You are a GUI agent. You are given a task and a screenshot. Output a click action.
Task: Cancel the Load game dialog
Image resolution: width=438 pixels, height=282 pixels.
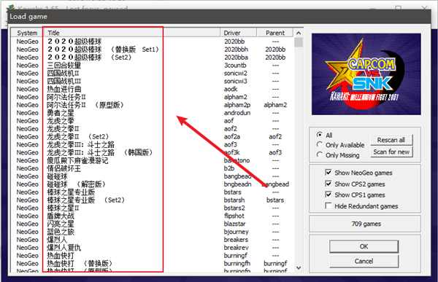click(364, 261)
